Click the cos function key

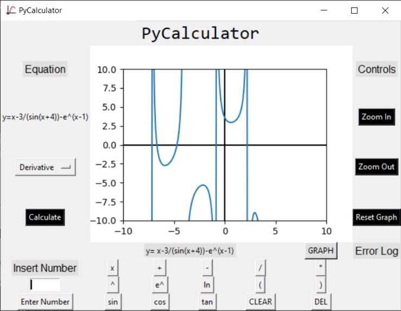coord(160,302)
